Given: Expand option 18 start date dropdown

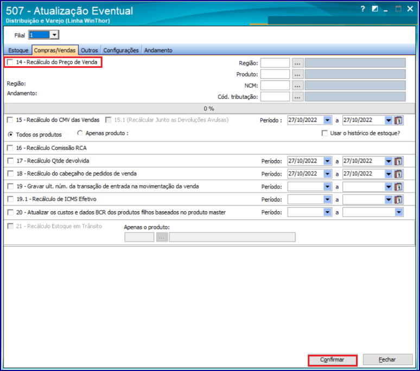Looking at the screenshot, I should coord(327,174).
